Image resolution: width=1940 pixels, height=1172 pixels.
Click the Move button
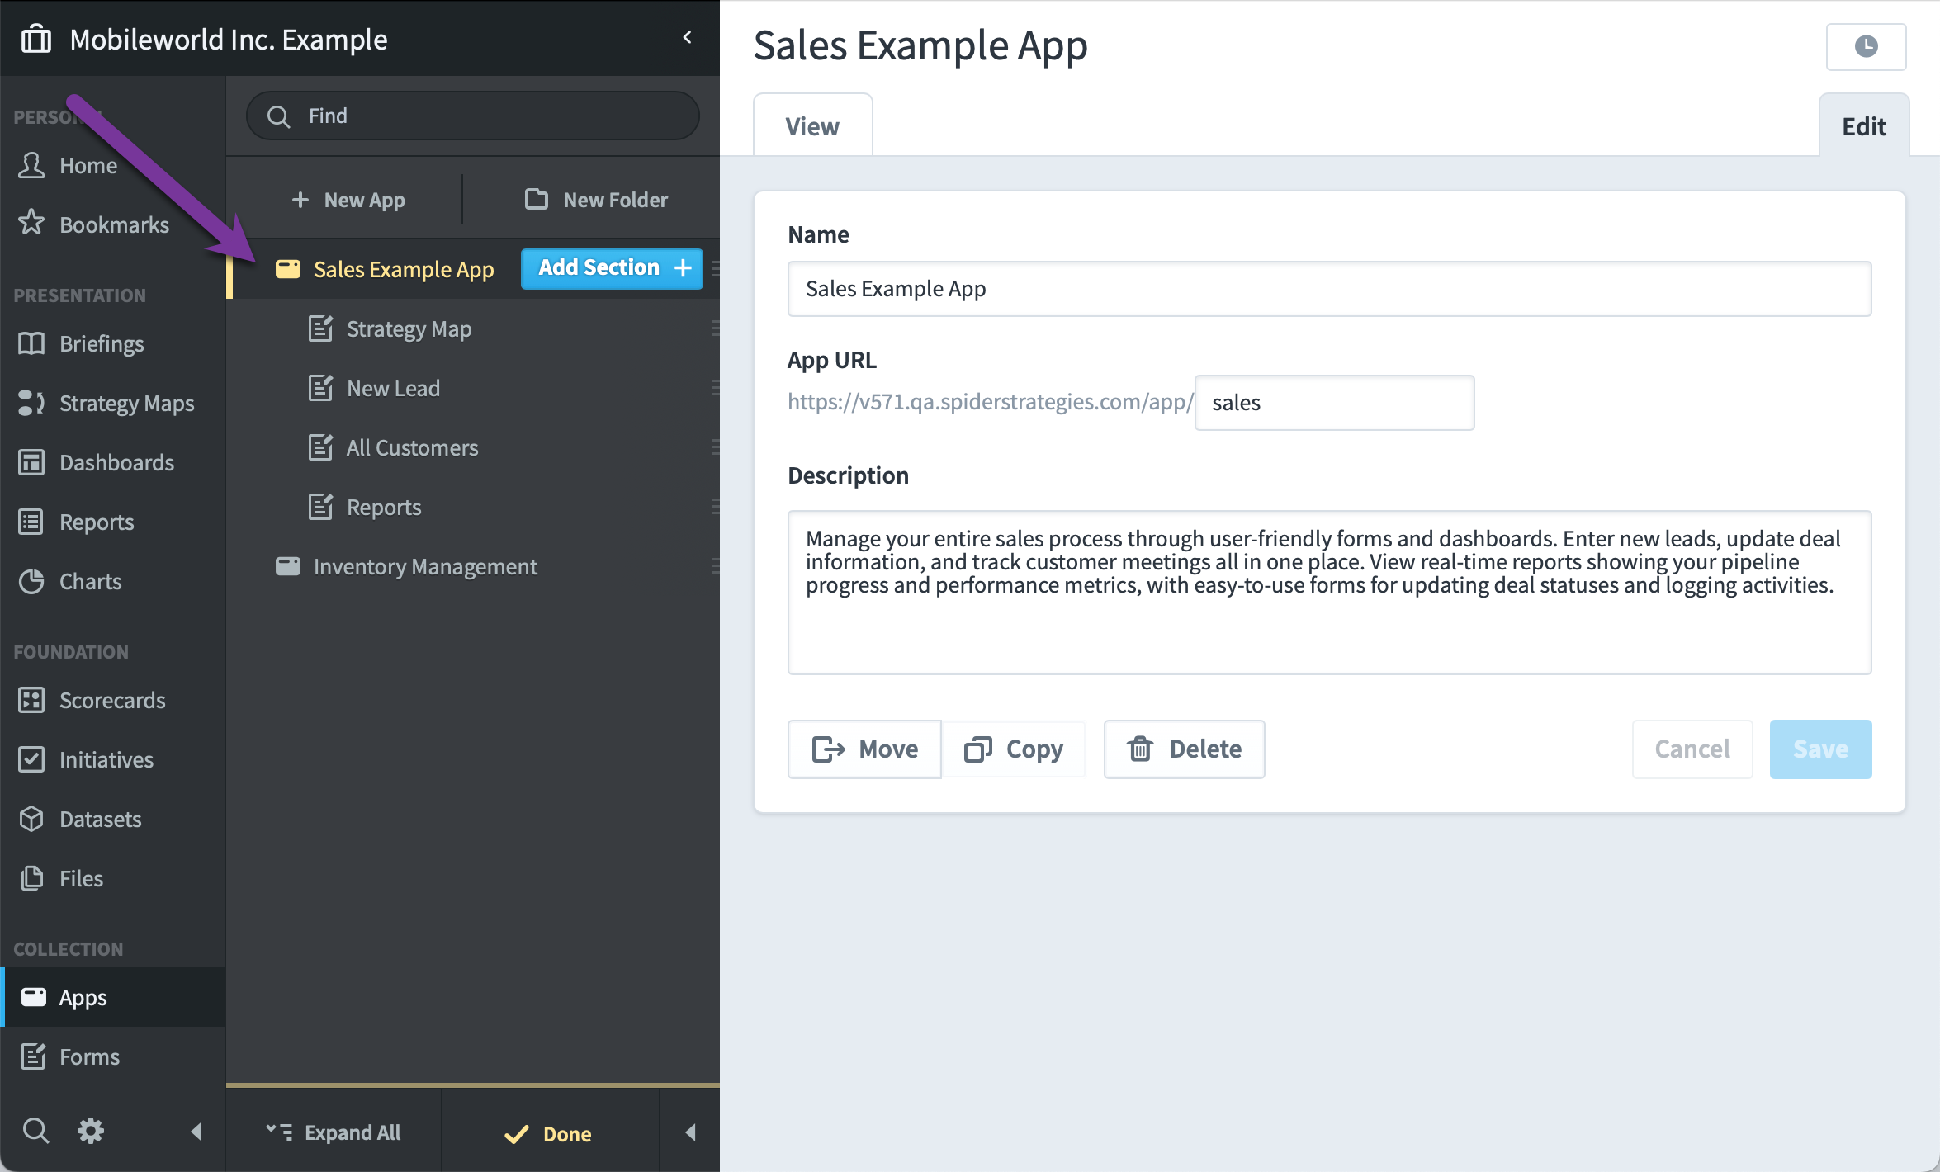(864, 749)
